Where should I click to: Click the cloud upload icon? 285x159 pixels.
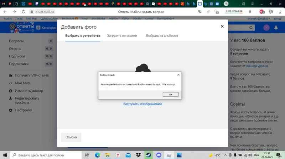(x=143, y=68)
